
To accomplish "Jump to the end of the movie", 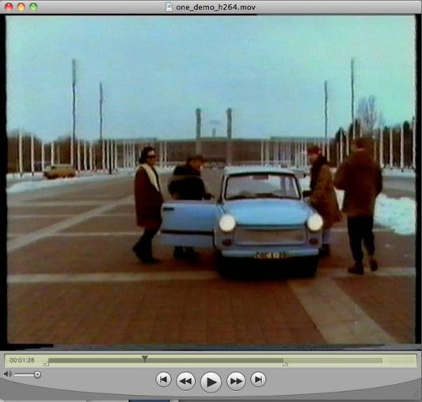I will click(x=258, y=379).
